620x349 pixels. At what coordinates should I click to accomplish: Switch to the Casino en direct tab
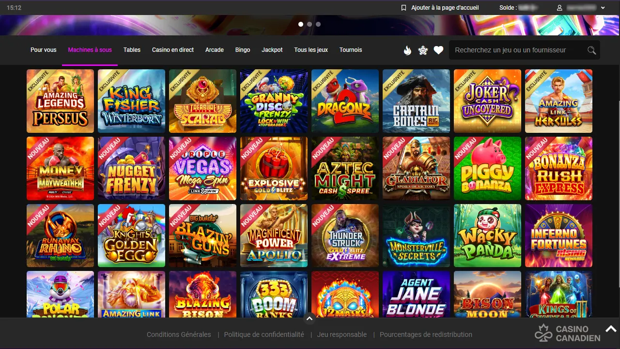(173, 50)
